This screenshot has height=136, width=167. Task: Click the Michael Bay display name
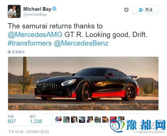click(x=37, y=9)
